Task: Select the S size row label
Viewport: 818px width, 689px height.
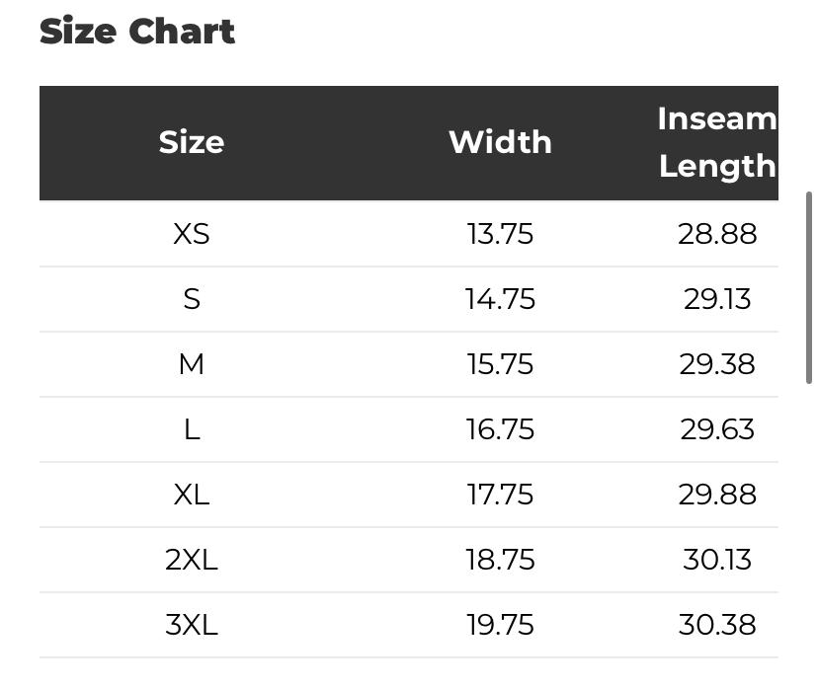Action: point(192,299)
